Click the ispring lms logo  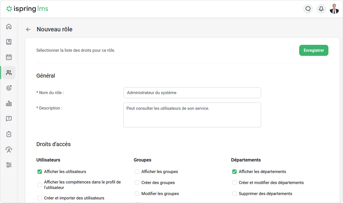click(x=27, y=9)
